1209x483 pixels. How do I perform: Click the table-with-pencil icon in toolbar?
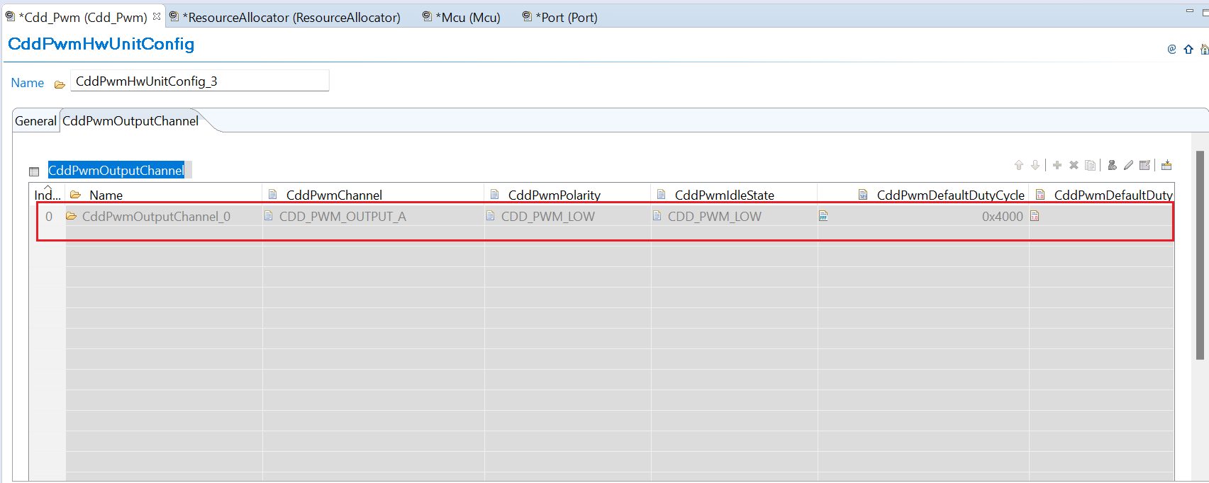click(1144, 165)
